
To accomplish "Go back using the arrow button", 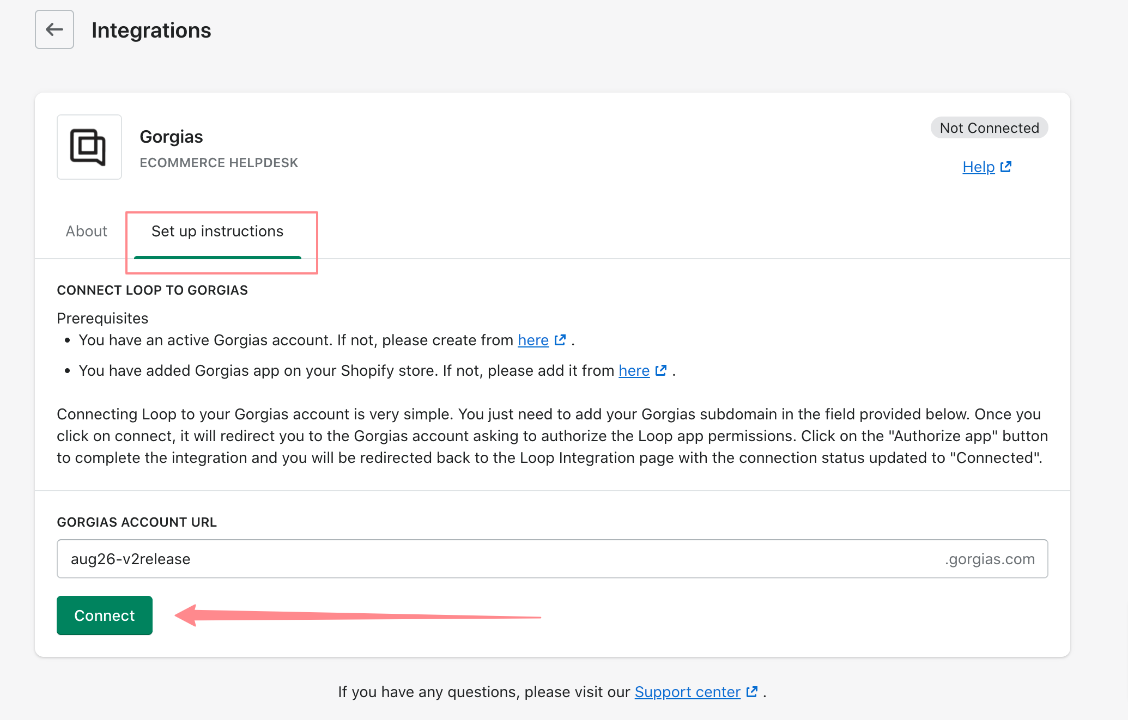I will (54, 29).
